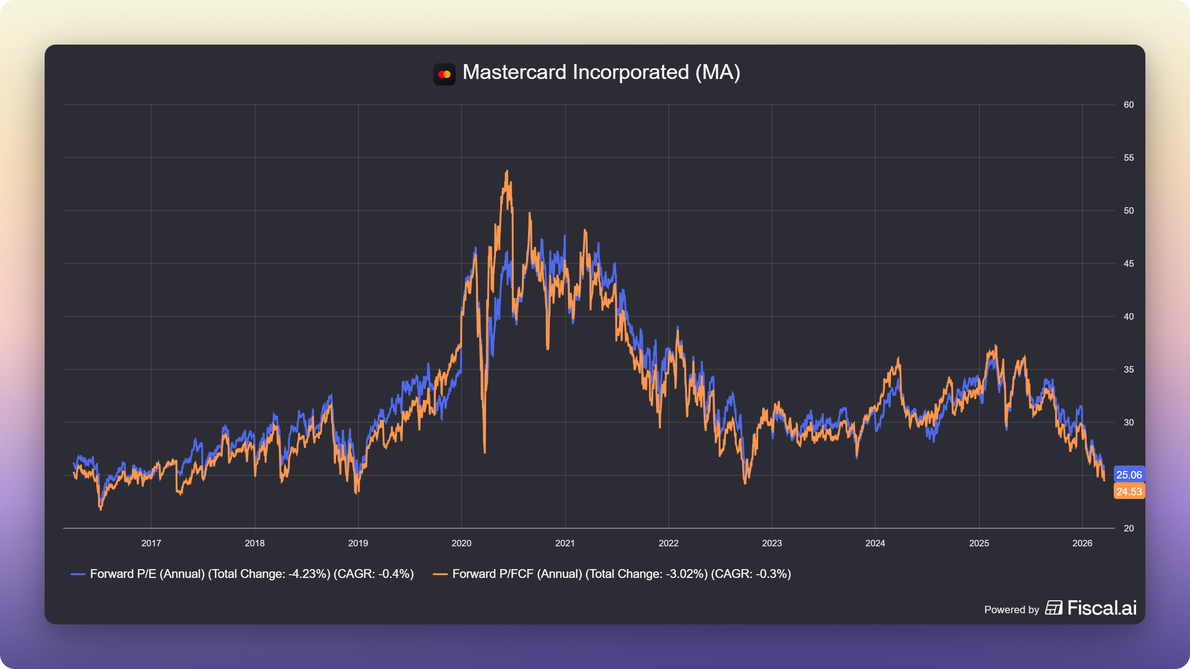Click the Fiscal.ai calculator logo icon
This screenshot has height=669, width=1190.
[1053, 608]
